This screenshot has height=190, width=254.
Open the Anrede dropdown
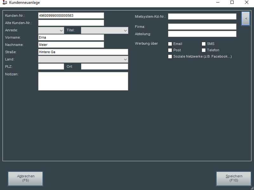[51, 30]
